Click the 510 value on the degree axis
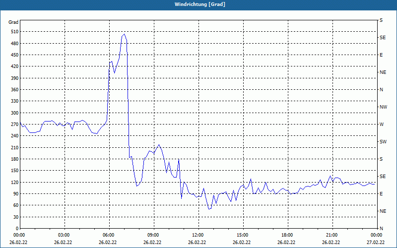The height and width of the screenshot is (248, 397). [15, 32]
